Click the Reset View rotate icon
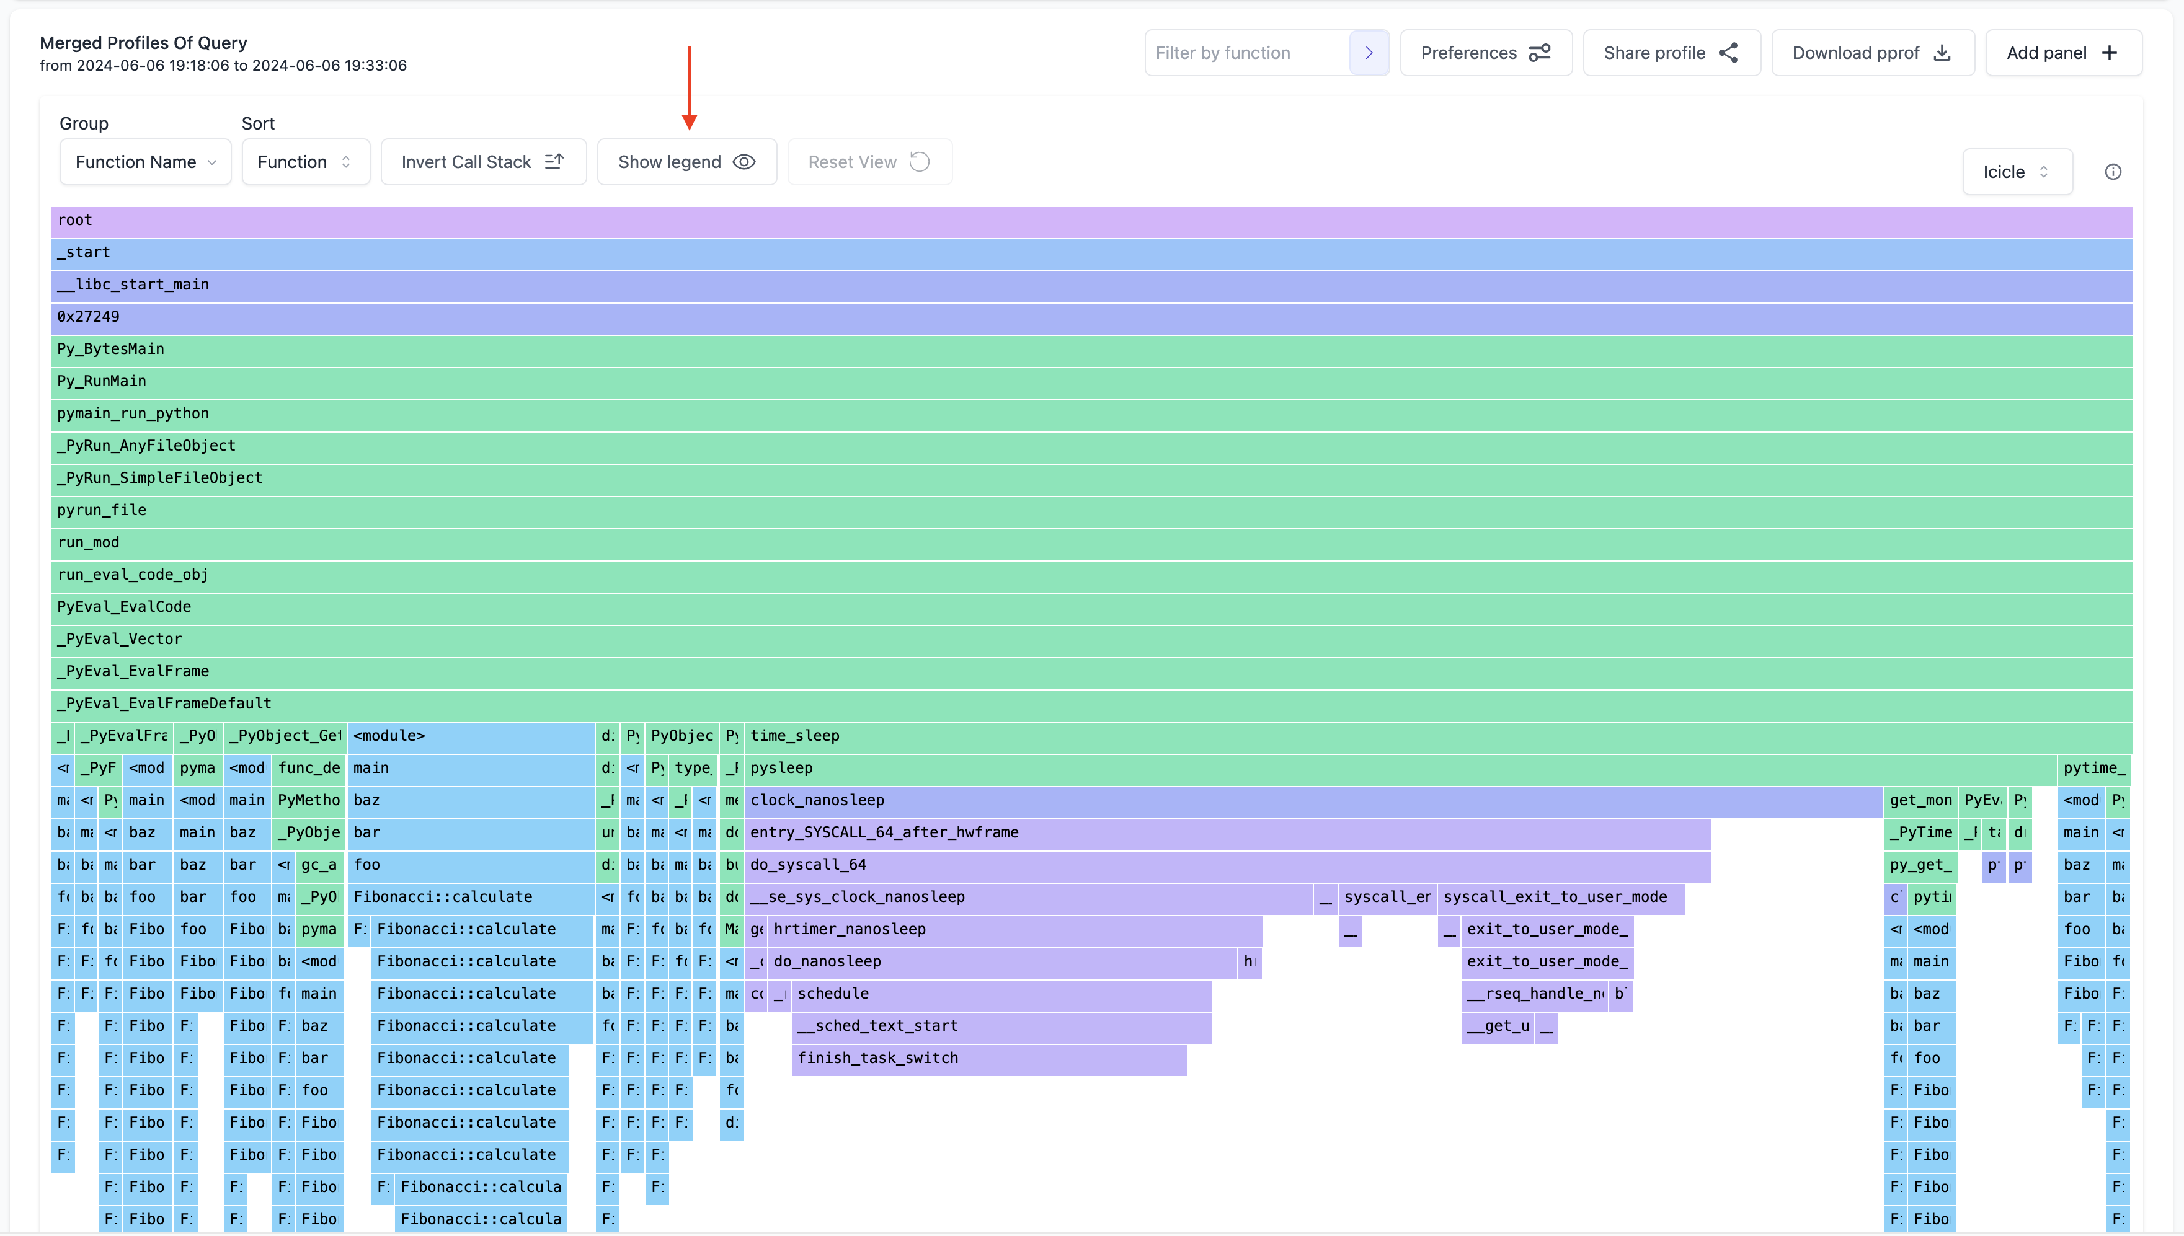This screenshot has width=2184, height=1236. tap(920, 161)
